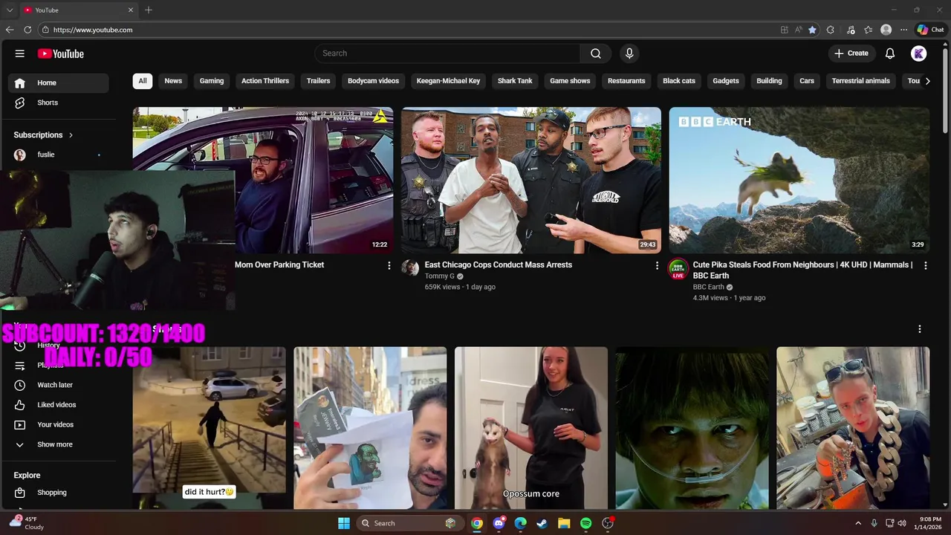Open BBC Earth live channel avatar

[x=678, y=269]
